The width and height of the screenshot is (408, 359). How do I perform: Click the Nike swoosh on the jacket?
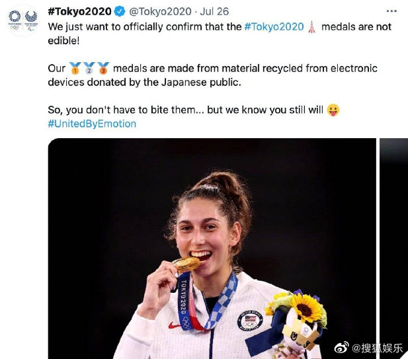coord(174,325)
